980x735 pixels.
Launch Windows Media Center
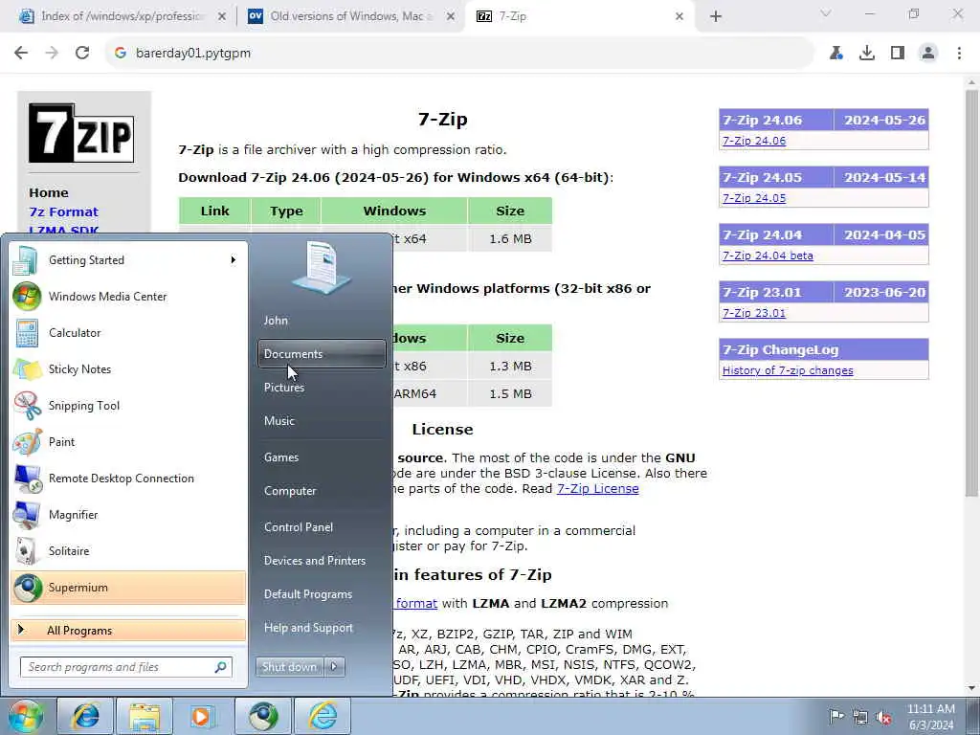pyautogui.click(x=128, y=297)
